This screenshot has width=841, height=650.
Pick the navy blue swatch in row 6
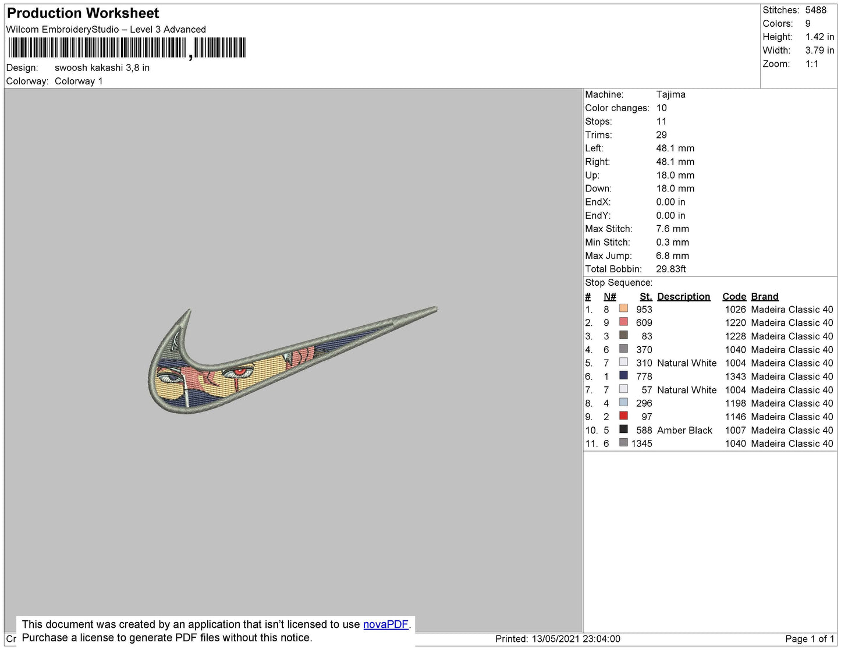[x=623, y=375]
